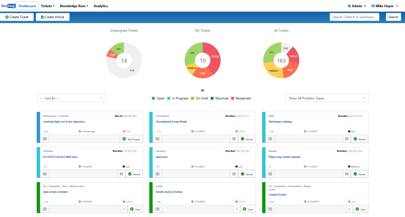Select the Critical slice in My Tickets chart
Viewport: 405px width, 217px height.
[x=213, y=55]
